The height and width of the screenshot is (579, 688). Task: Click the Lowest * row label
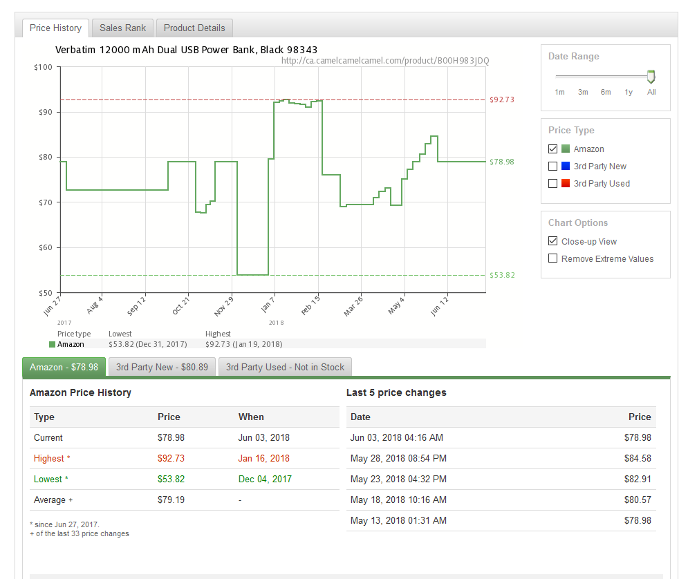coord(51,479)
